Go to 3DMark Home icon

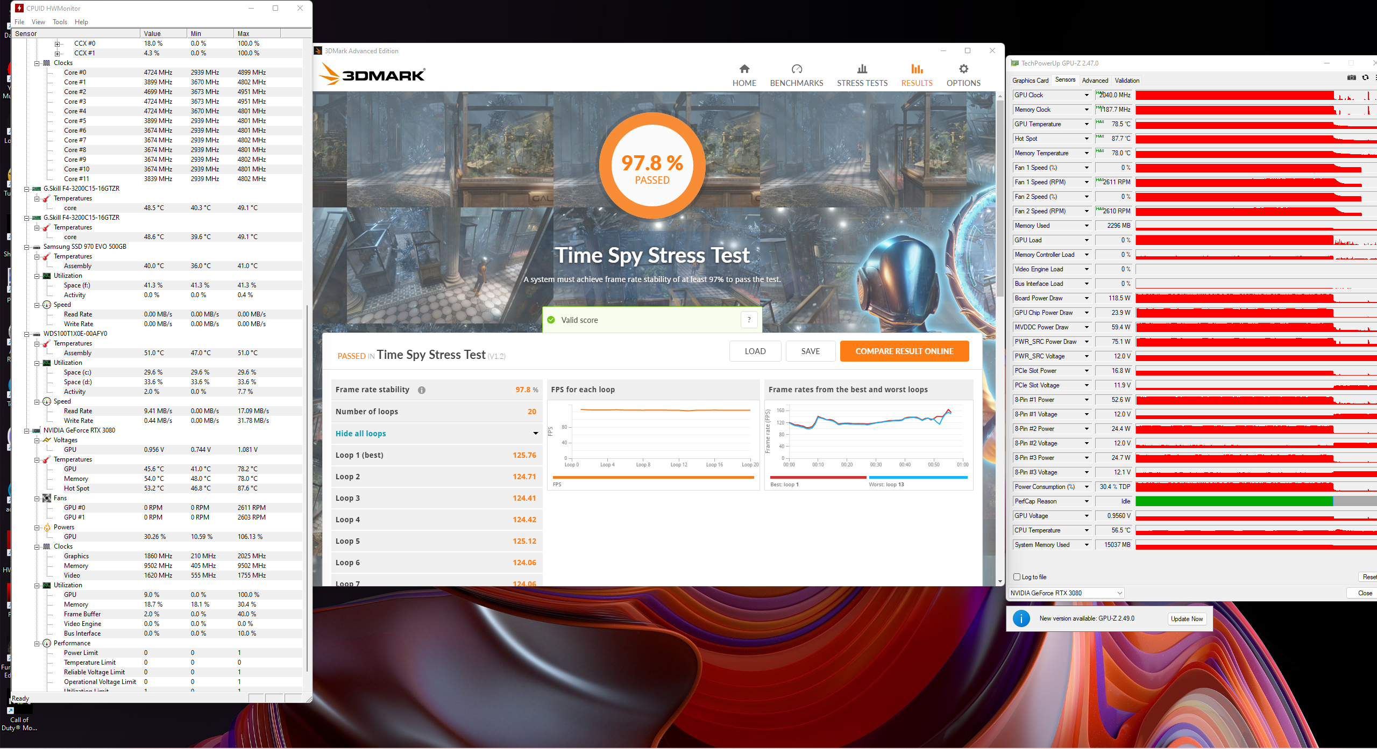[744, 69]
